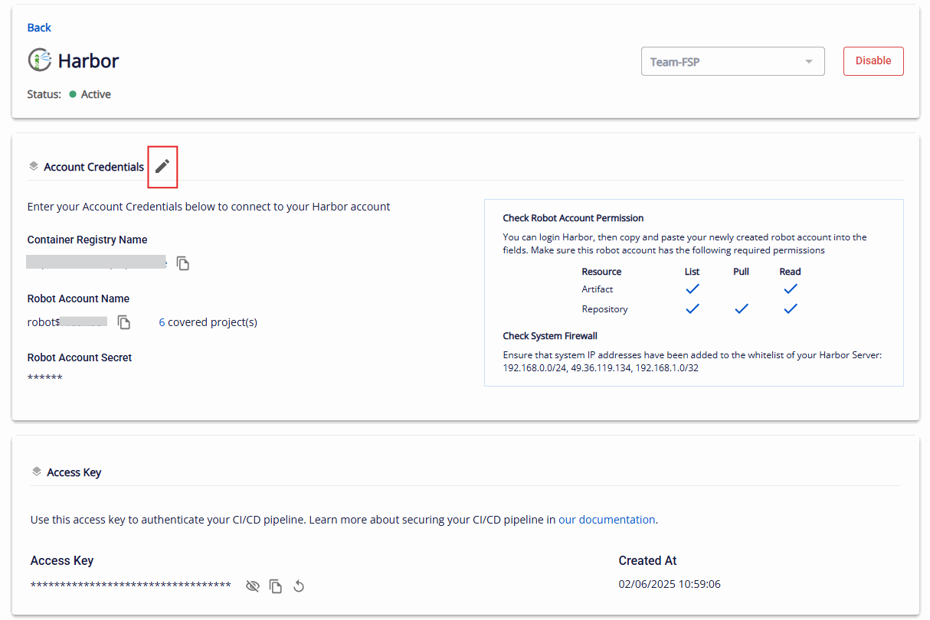
Task: Click the masked Access Key value
Action: coord(131,586)
